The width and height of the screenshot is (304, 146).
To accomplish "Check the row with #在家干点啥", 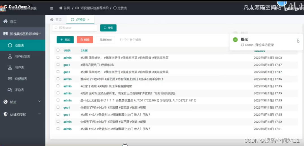I will tap(58, 86).
